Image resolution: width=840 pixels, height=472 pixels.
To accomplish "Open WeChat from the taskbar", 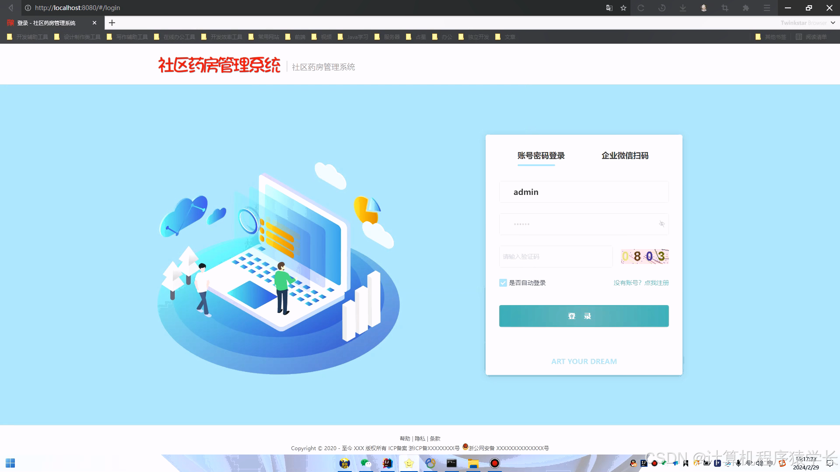I will [x=366, y=463].
